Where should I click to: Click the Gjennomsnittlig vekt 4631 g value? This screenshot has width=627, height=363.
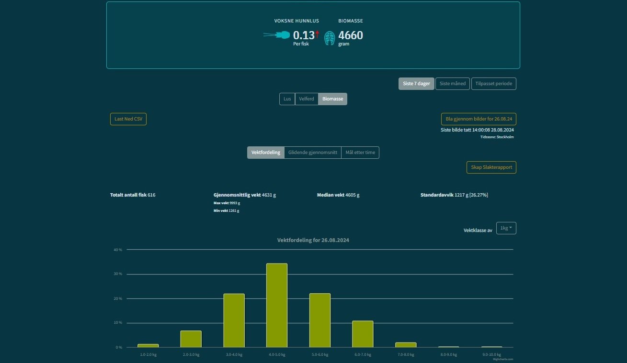[x=245, y=195]
